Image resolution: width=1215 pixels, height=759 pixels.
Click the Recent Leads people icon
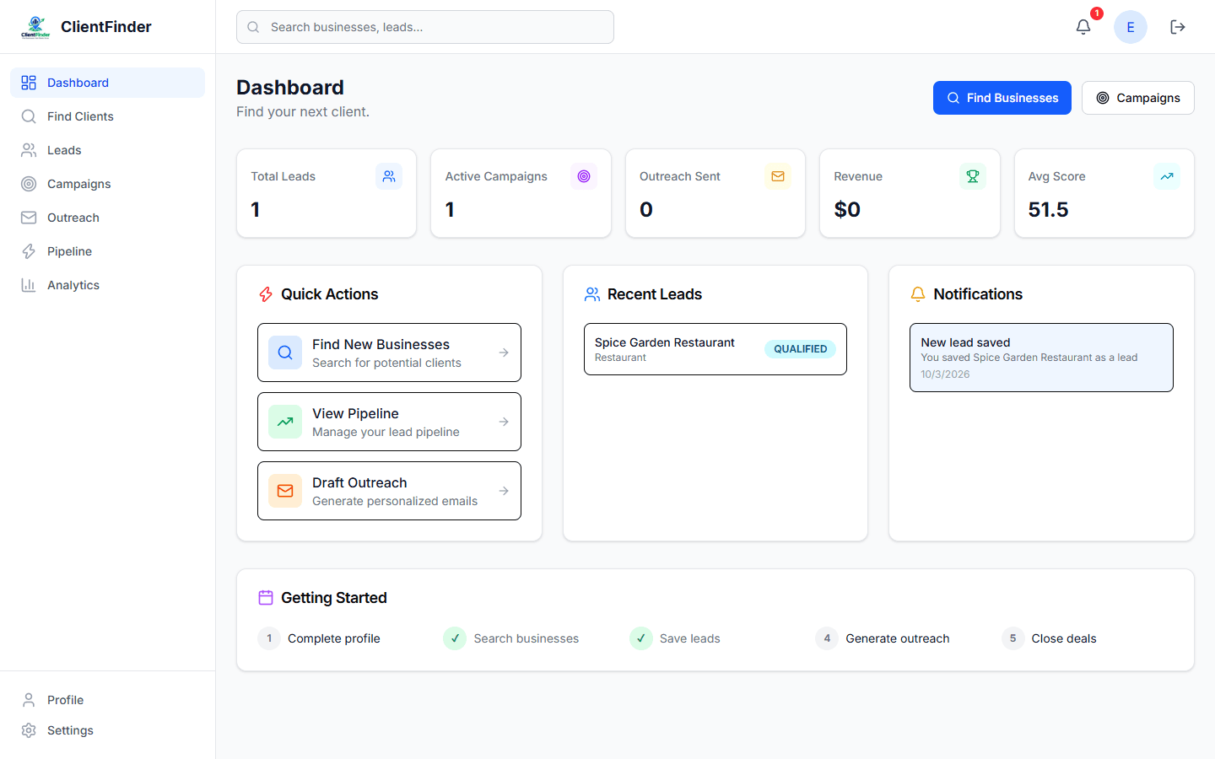click(592, 294)
